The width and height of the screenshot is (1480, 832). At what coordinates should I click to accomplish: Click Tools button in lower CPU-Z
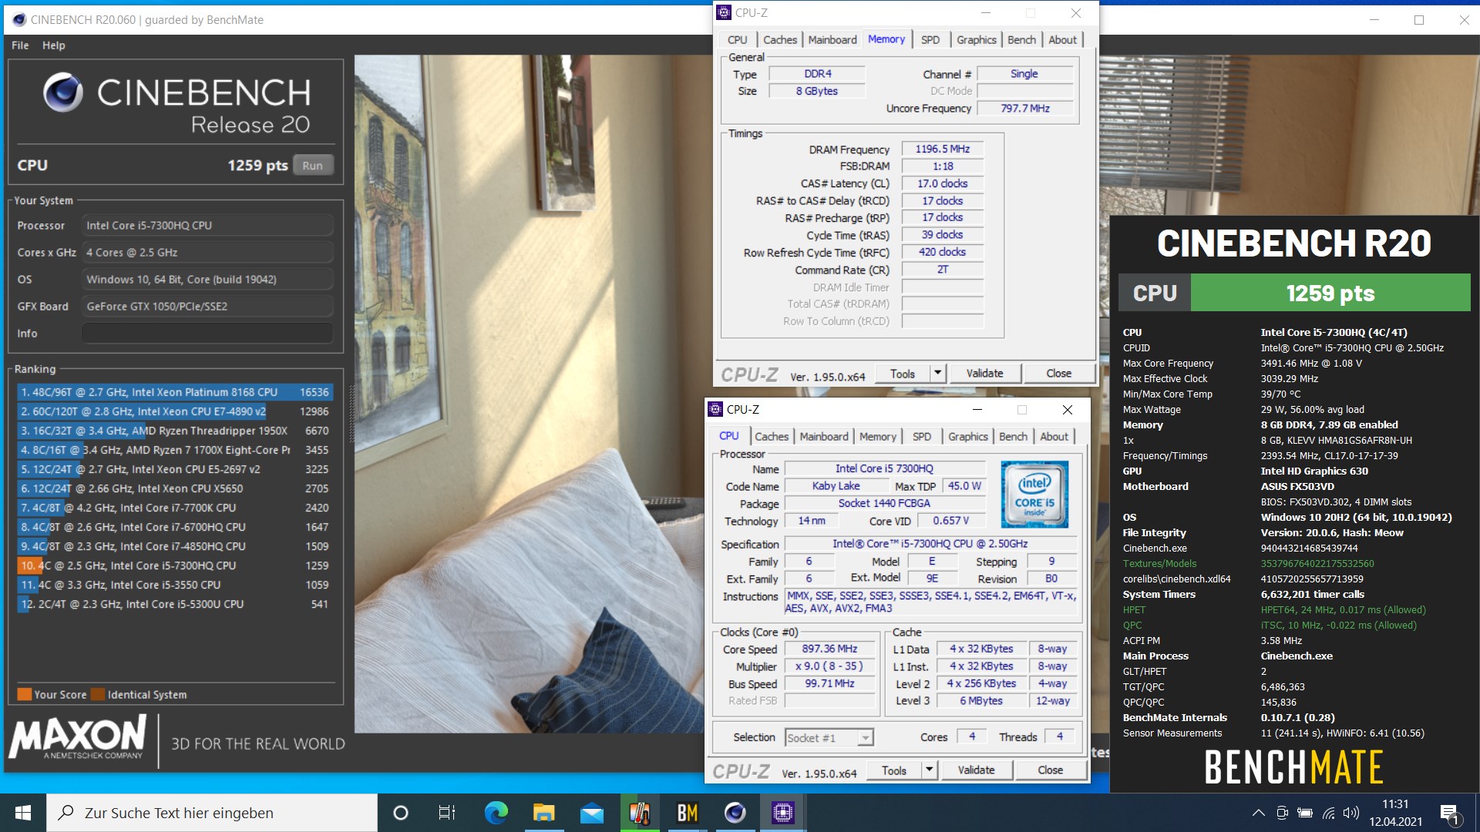pos(894,770)
